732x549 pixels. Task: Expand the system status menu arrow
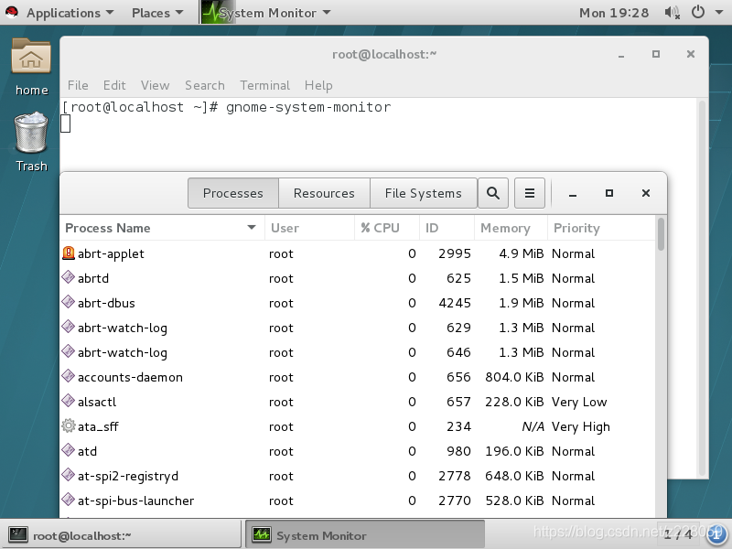(x=719, y=13)
